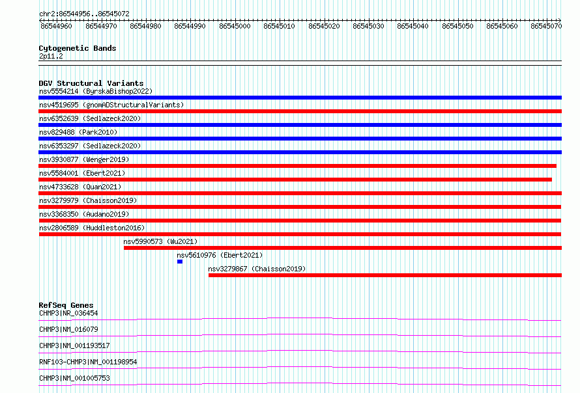Click nsv5610976 (Ebert2021) variant label
580x393 pixels.
pyautogui.click(x=220, y=255)
